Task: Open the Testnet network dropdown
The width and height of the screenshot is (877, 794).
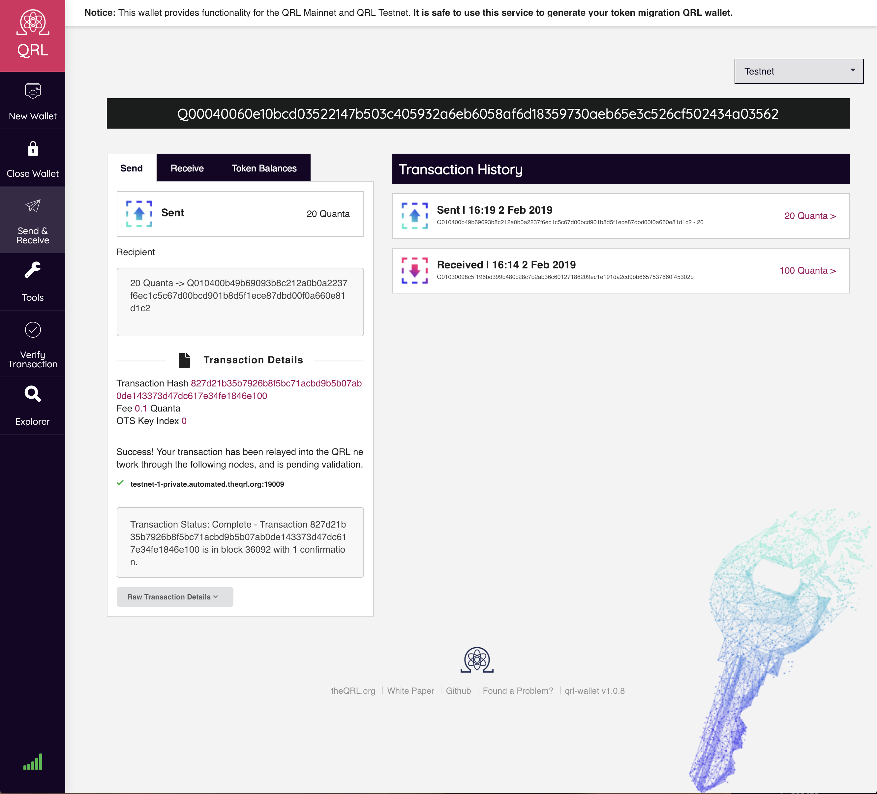Action: 798,71
